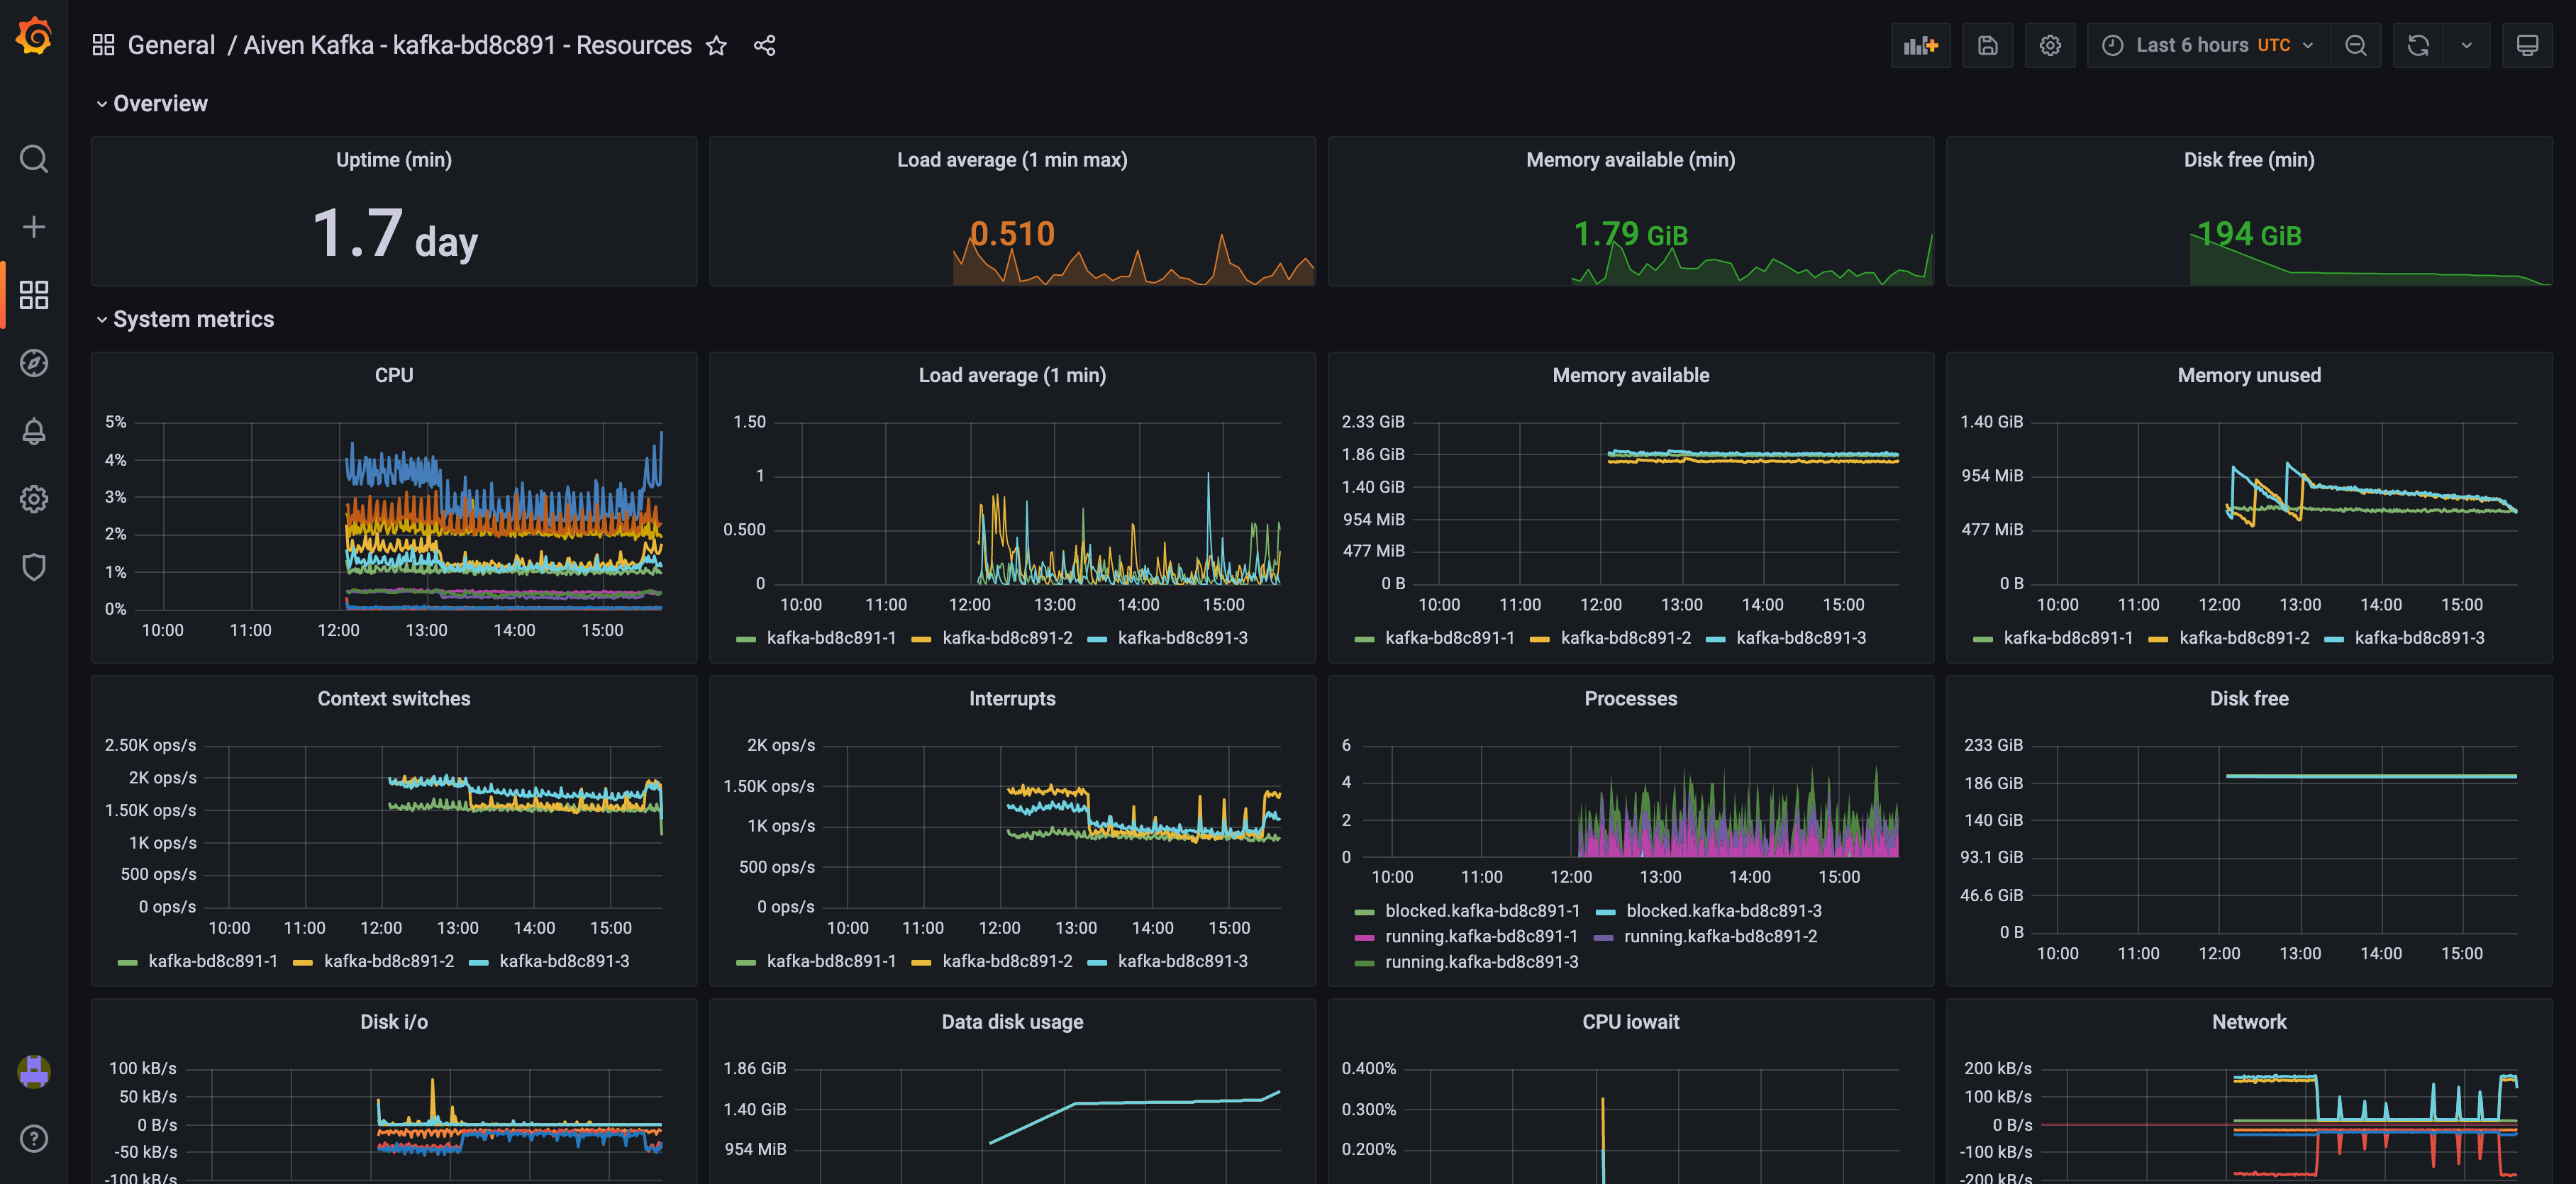This screenshot has width=2576, height=1184.
Task: Open the Alerting bell icon
Action: (x=34, y=431)
